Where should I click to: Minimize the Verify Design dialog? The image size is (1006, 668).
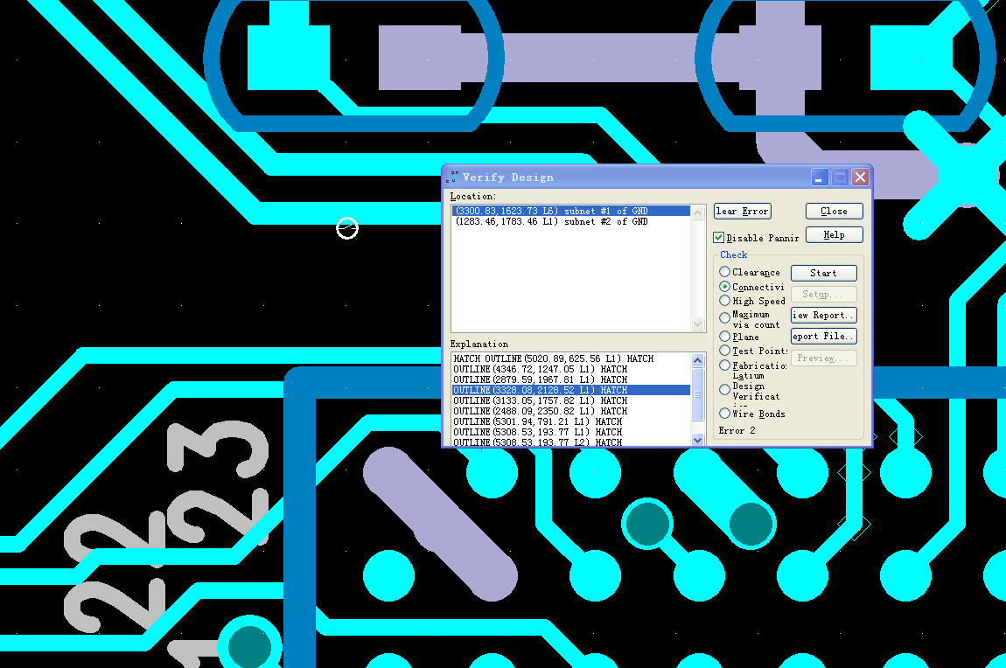820,177
